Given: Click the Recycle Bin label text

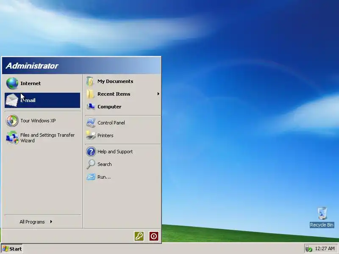Looking at the screenshot, I should [x=322, y=225].
